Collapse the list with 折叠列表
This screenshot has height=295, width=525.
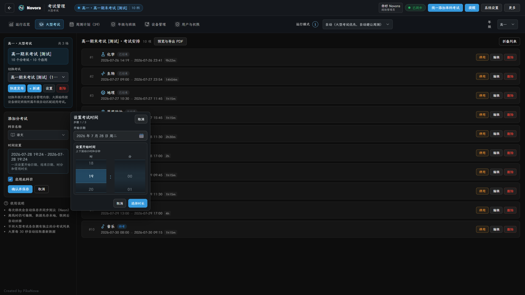(x=509, y=41)
